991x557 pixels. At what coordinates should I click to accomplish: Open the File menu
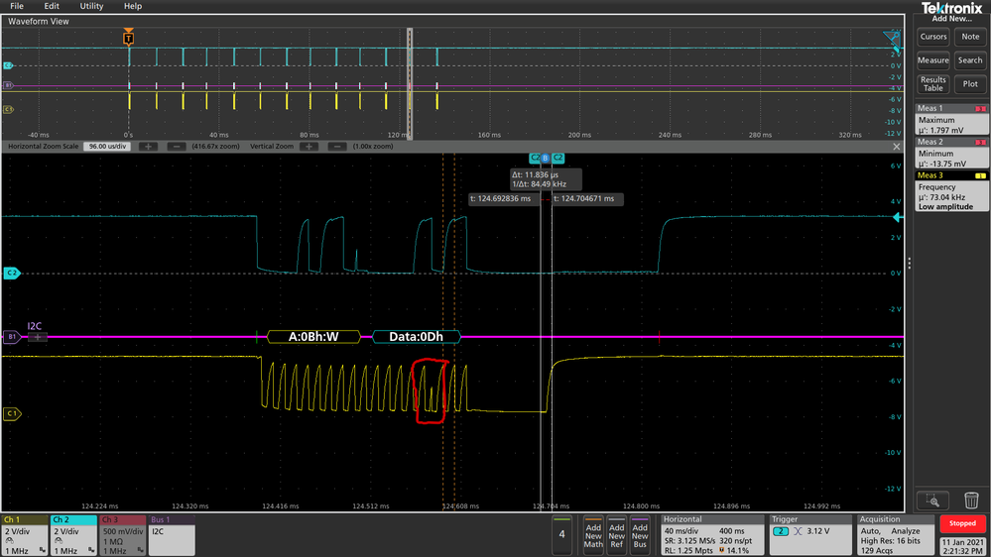(x=16, y=6)
